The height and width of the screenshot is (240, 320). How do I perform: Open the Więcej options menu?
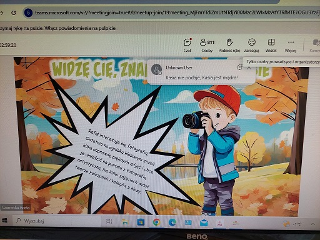[291, 45]
